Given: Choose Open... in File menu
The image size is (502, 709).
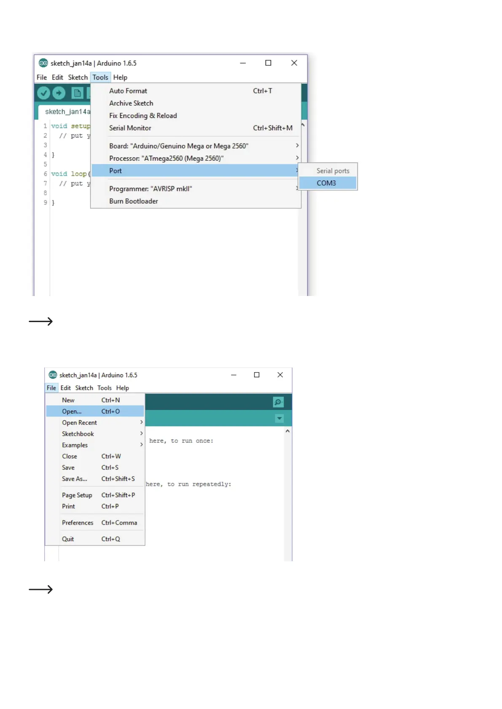Looking at the screenshot, I should (x=95, y=411).
